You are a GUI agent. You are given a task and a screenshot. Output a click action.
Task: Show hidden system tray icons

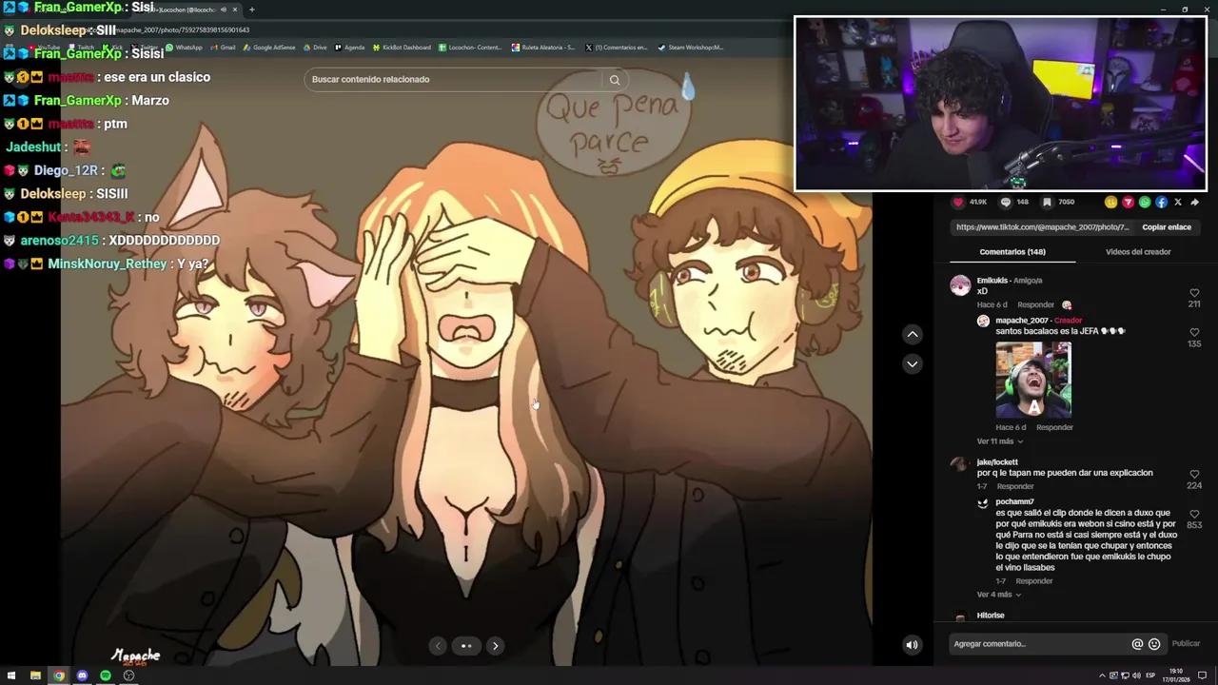pos(1102,675)
